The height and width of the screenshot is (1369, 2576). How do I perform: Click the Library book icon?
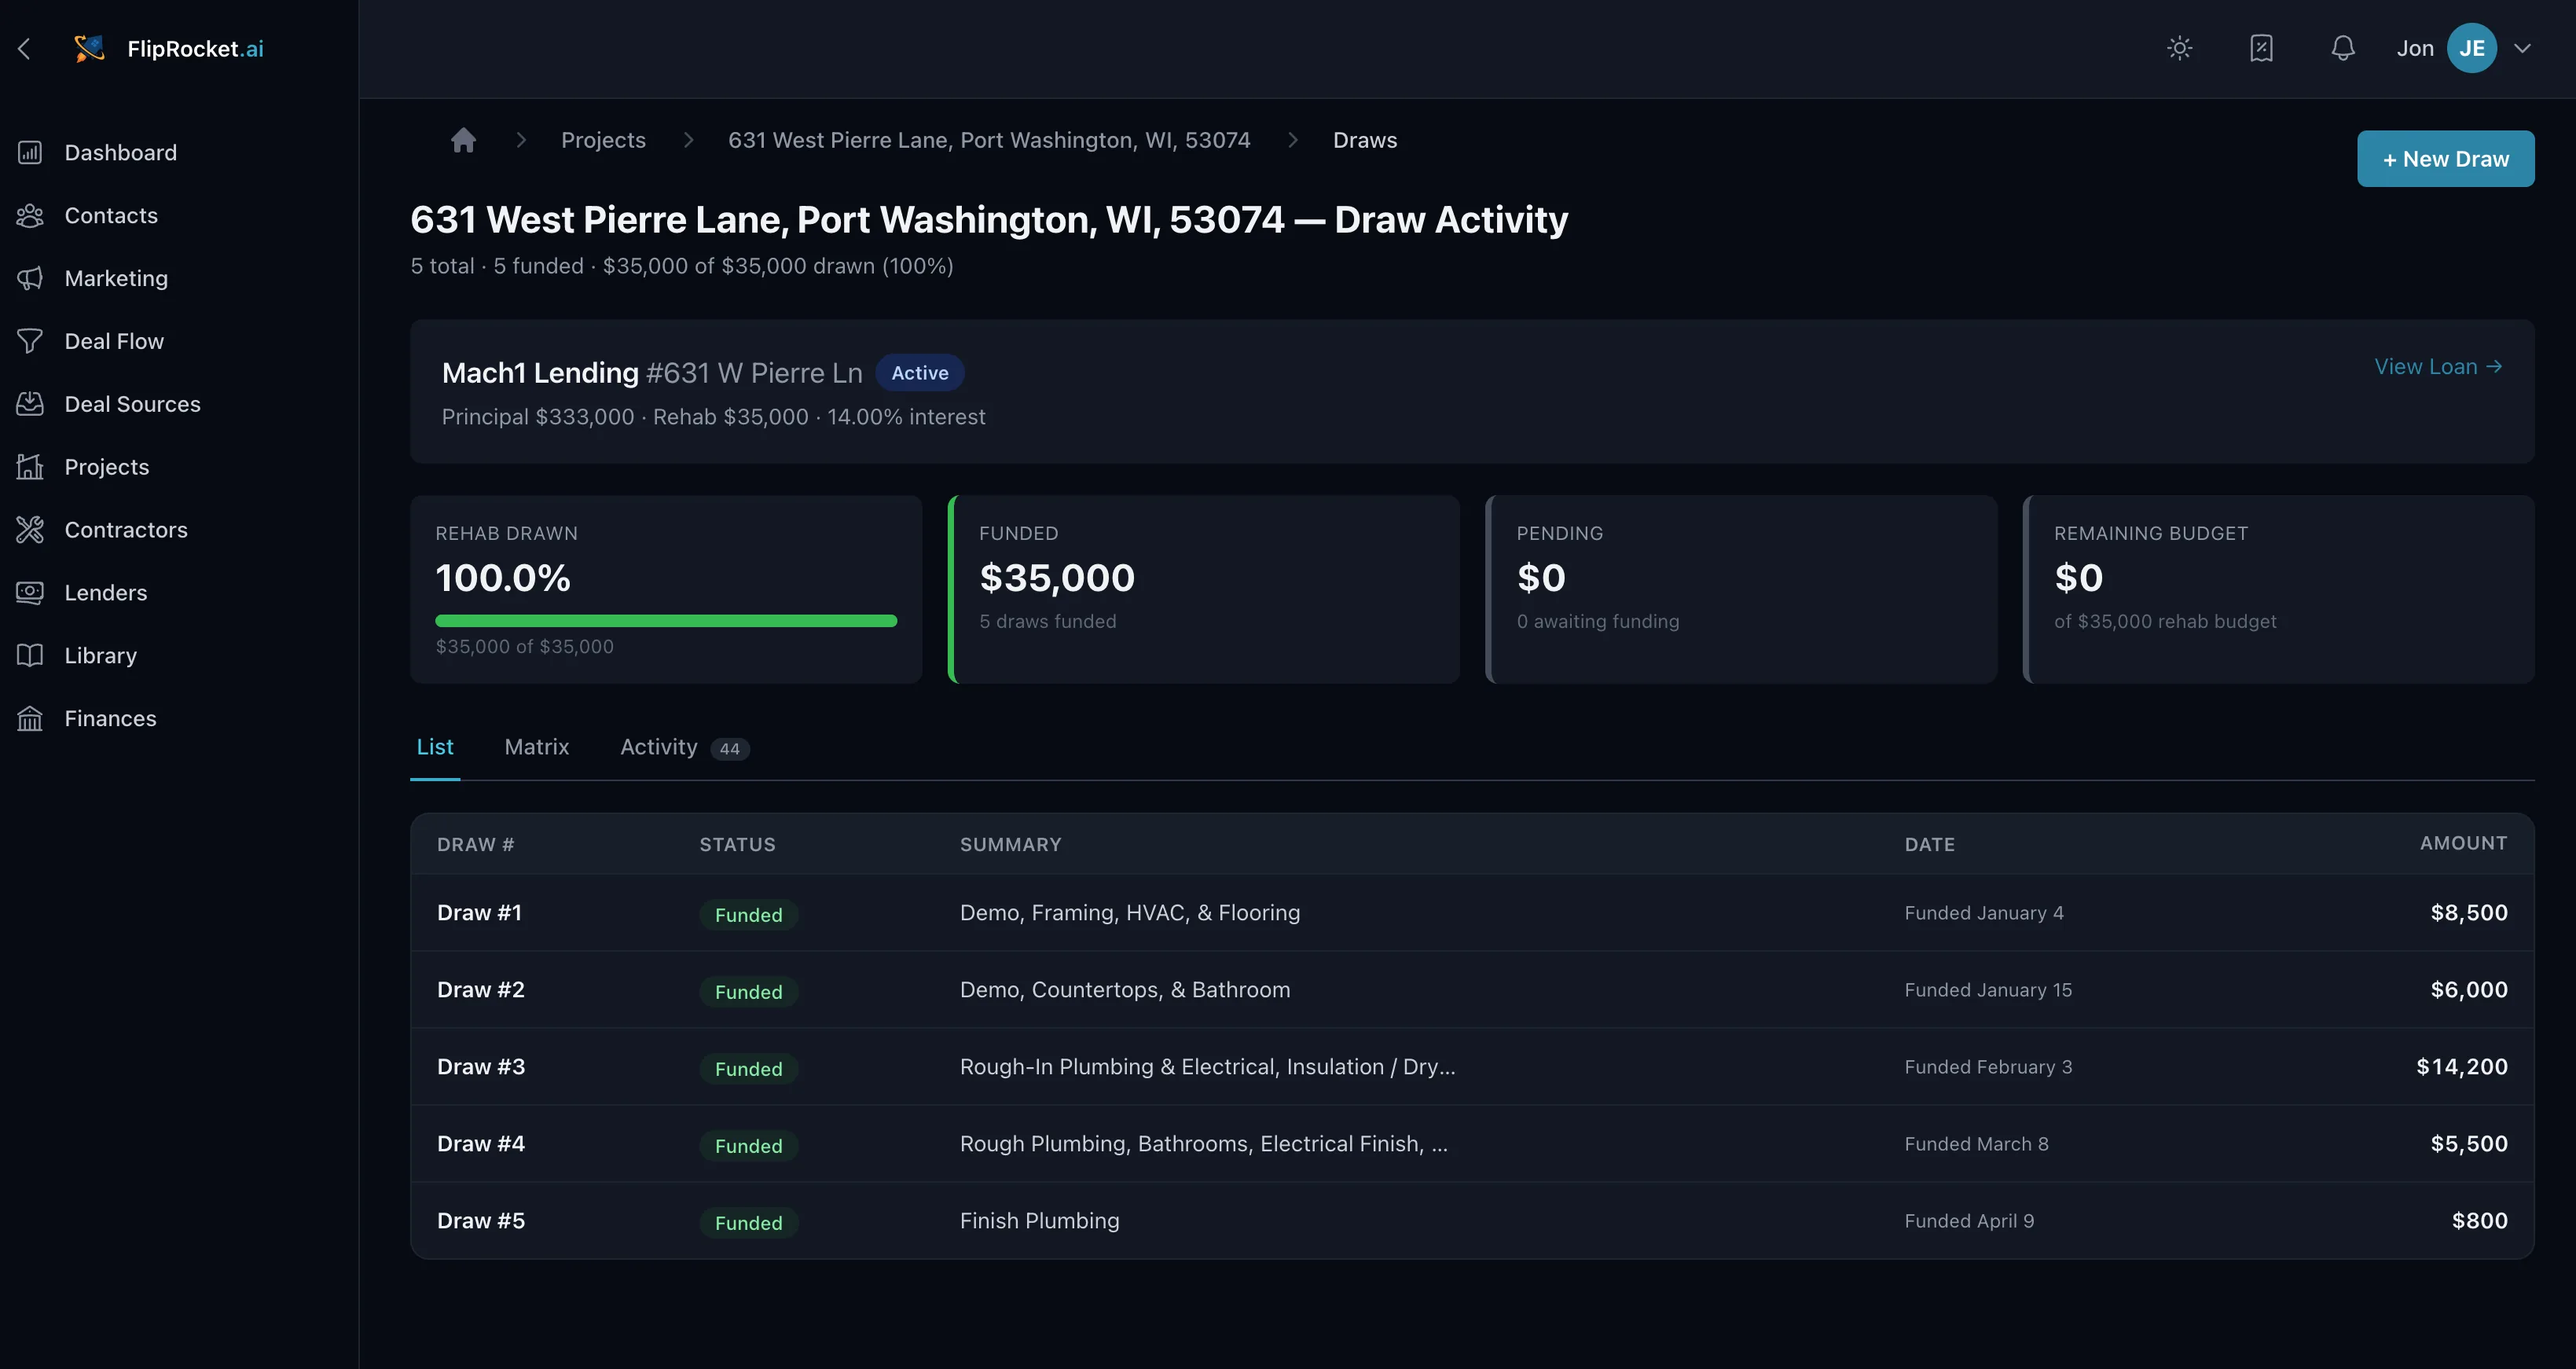coord(30,656)
